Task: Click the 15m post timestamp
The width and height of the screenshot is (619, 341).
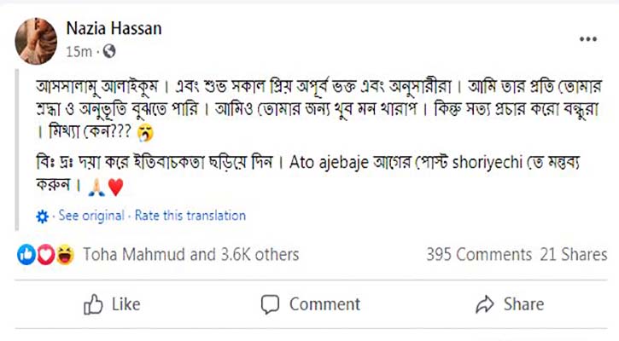Action: click(79, 52)
